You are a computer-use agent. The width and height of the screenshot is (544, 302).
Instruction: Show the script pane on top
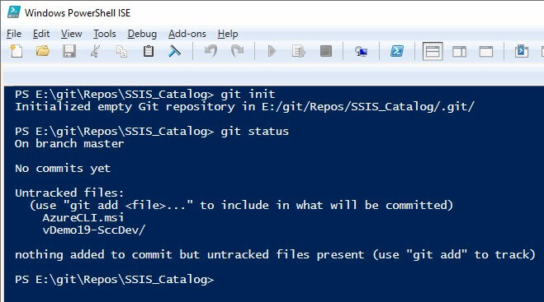(433, 51)
